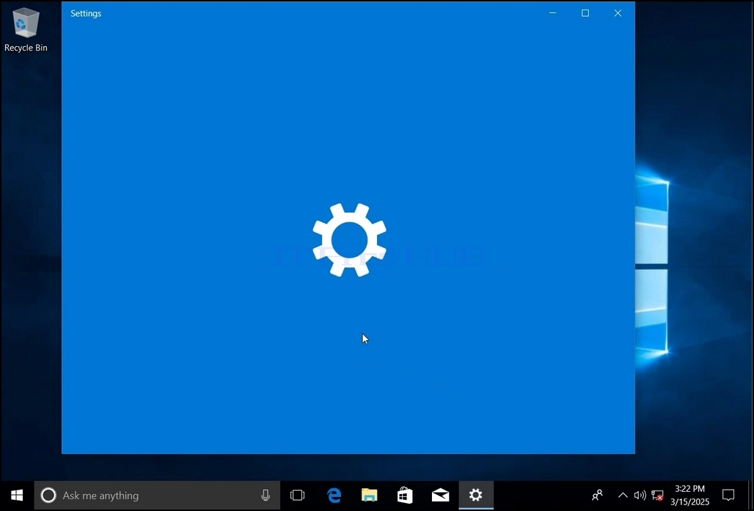Open the People icon in the tray
The width and height of the screenshot is (754, 511).
(597, 495)
